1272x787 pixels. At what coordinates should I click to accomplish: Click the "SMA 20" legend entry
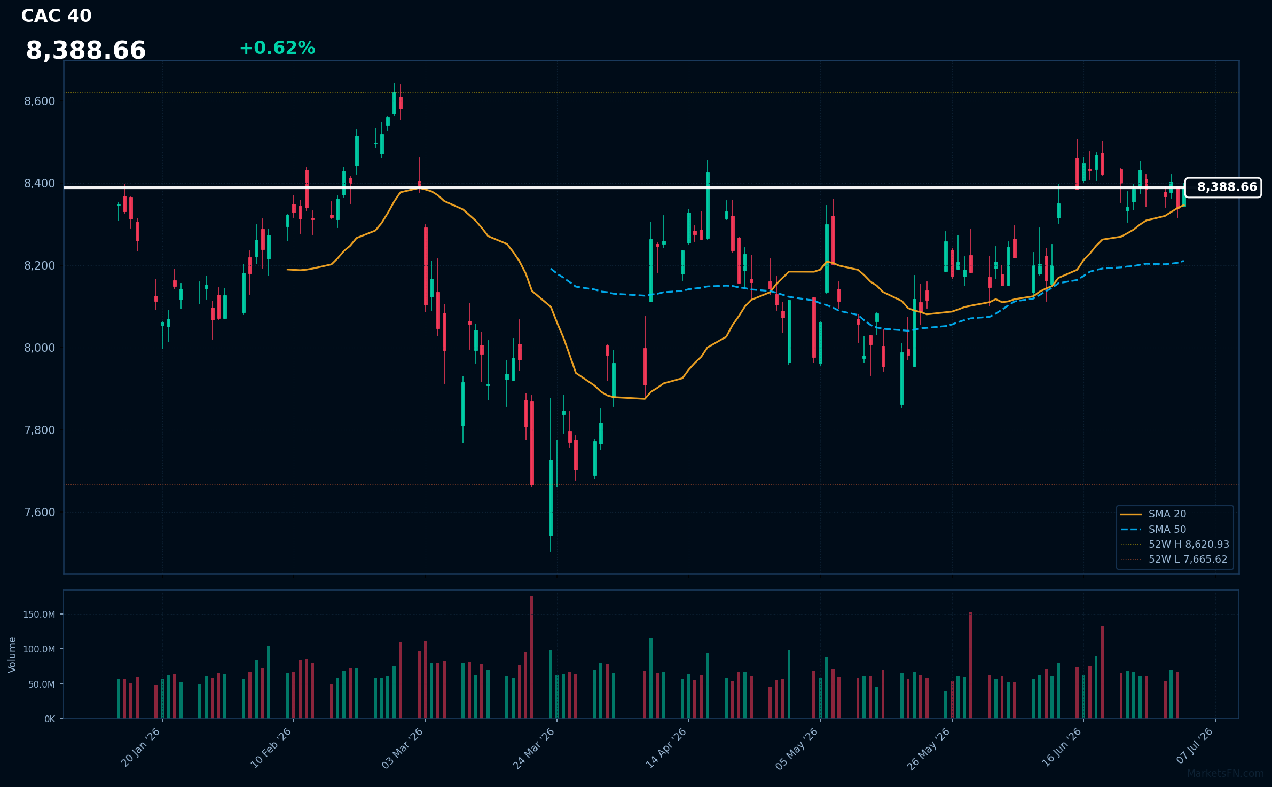tap(1153, 514)
